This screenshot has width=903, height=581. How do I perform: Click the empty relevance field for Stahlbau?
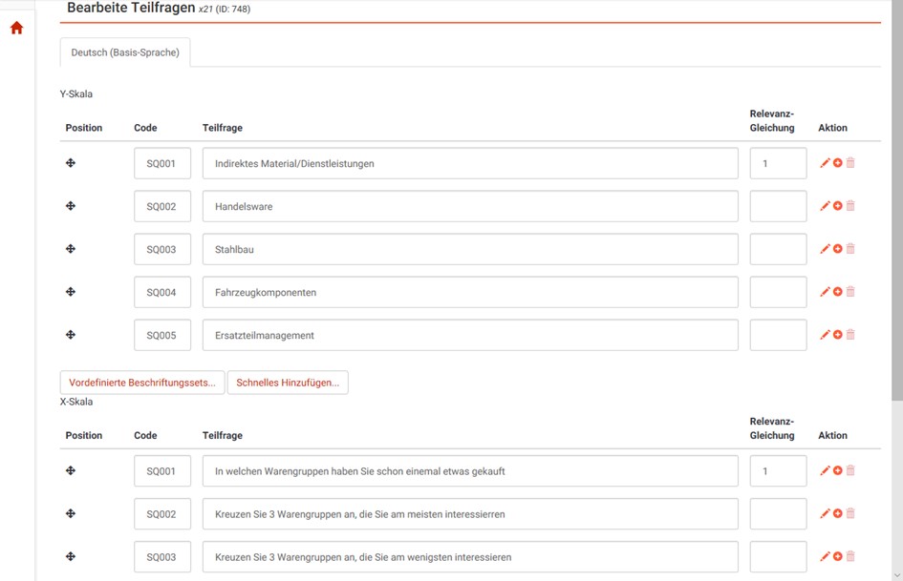tap(778, 249)
